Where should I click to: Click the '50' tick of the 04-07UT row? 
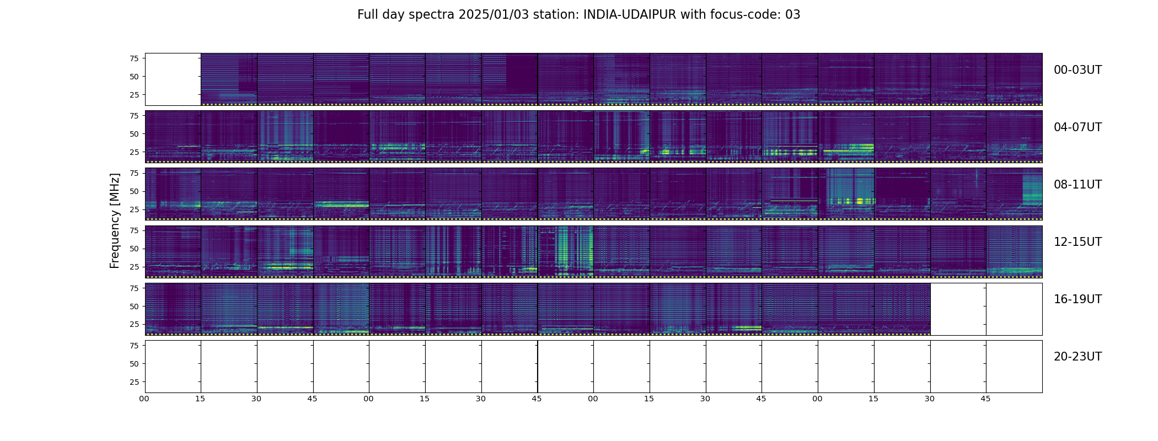point(134,134)
